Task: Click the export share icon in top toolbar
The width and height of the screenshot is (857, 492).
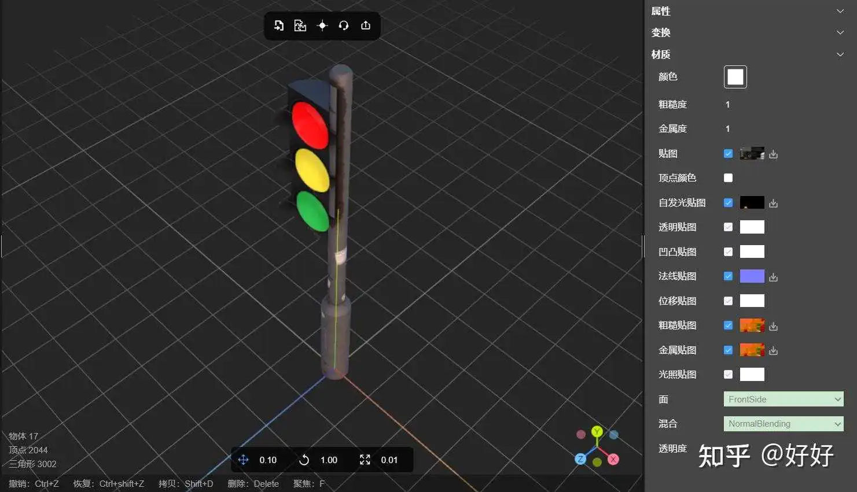Action: 366,25
